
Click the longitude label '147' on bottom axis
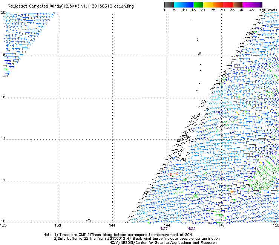point(221,225)
